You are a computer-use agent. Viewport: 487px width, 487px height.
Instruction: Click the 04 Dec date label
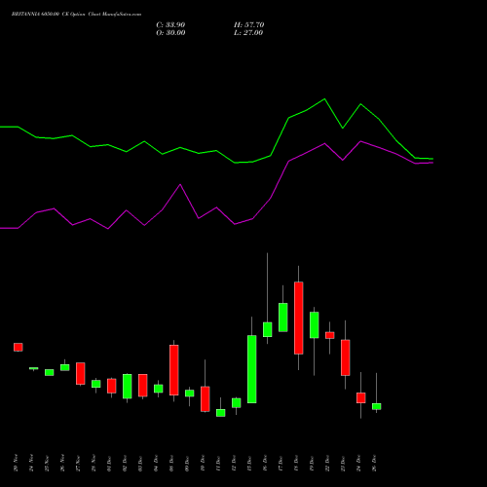(156, 464)
